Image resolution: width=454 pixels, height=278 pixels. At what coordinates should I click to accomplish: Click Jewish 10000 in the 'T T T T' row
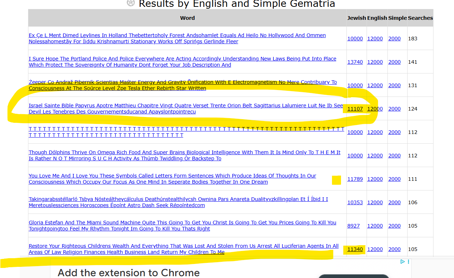pos(355,132)
